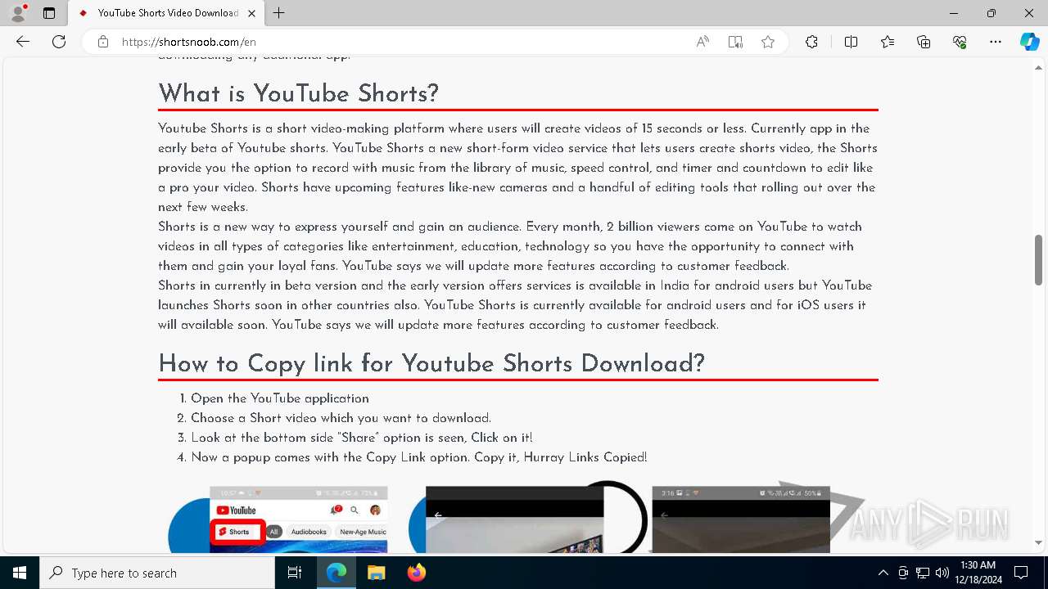This screenshot has height=589, width=1048.
Task: Click the address bar URL field
Action: coord(401,42)
